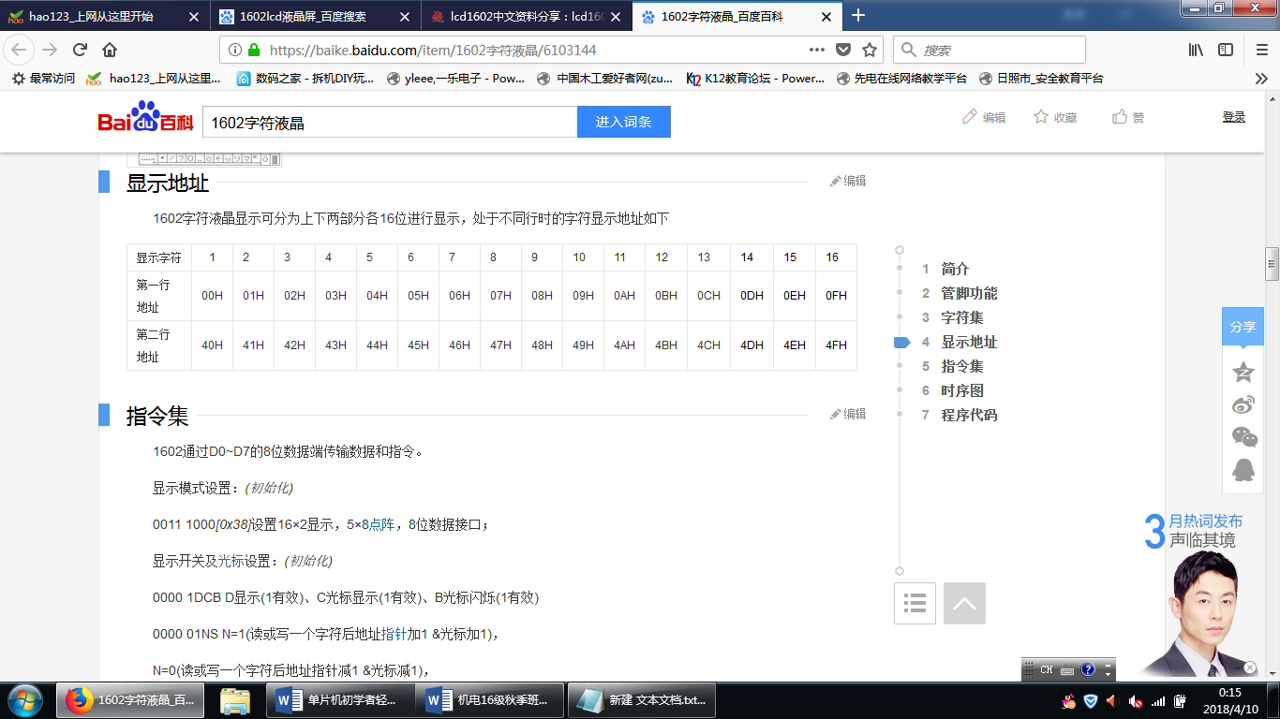This screenshot has height=719, width=1280.
Task: Open the Firefox home page icon
Action: (110, 50)
